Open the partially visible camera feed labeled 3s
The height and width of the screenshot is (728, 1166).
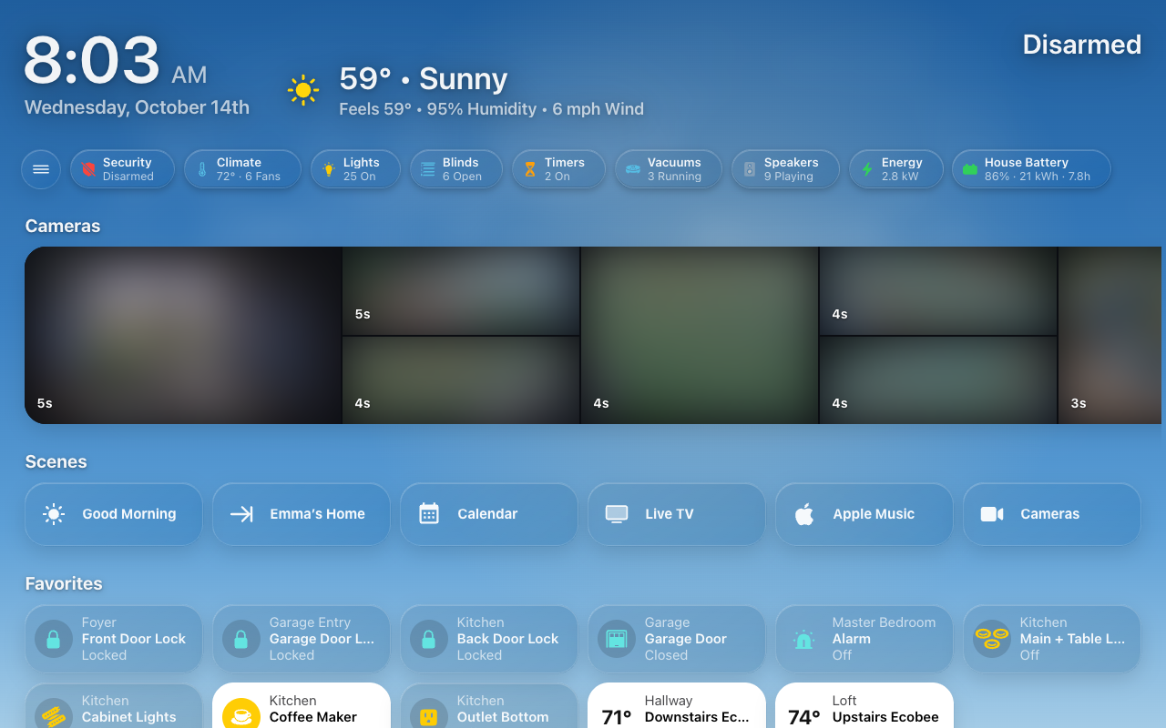point(1110,335)
